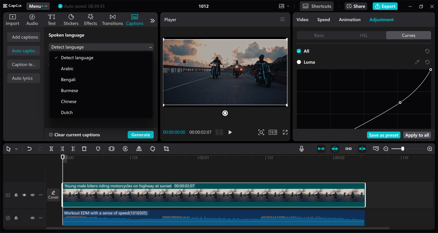Image resolution: width=438 pixels, height=233 pixels.
Task: Select checked Detect language list entry
Action: 101,58
